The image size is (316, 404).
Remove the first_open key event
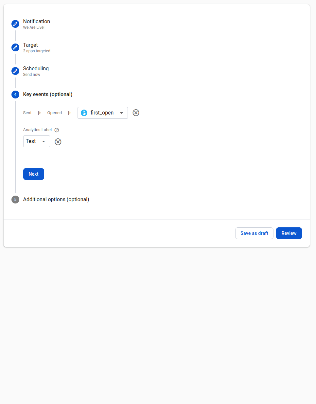(136, 113)
